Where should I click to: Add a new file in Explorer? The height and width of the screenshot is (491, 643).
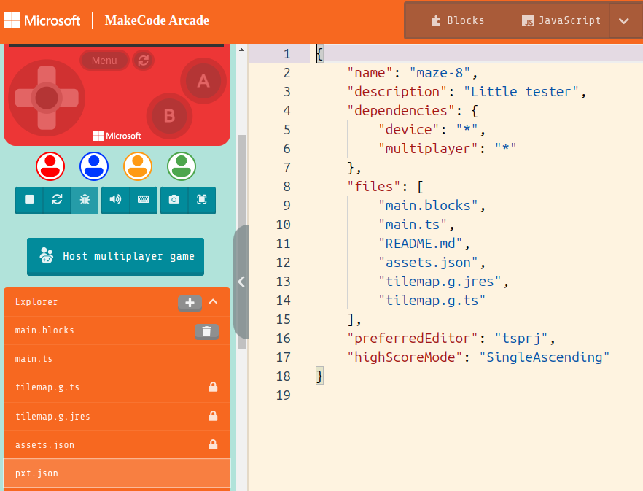190,303
